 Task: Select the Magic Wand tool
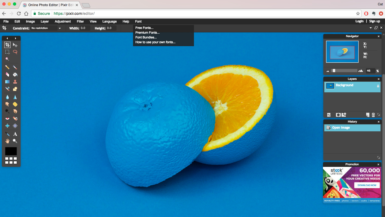pyautogui.click(x=7, y=59)
